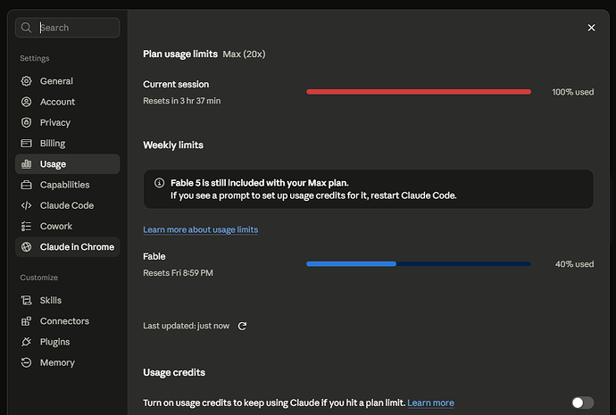Click 'Fable 5 is still included' notice text
The image size is (616, 415).
coord(260,183)
